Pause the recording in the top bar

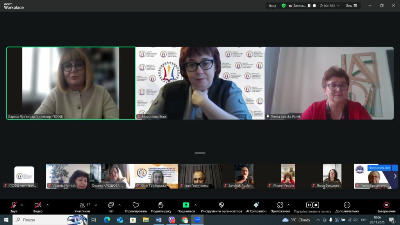(x=309, y=6)
